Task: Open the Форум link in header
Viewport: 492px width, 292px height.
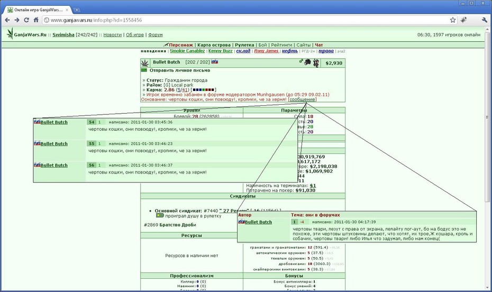Action: [x=156, y=35]
